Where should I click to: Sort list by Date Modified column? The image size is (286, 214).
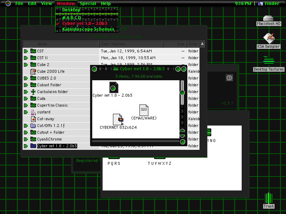[x=130, y=44]
